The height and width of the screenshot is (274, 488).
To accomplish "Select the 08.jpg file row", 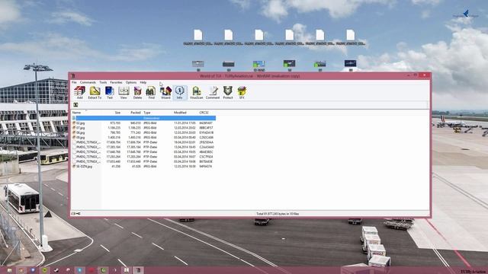I will tap(143, 132).
